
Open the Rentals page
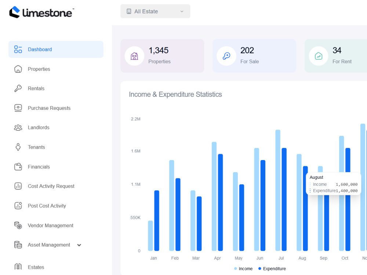(36, 88)
